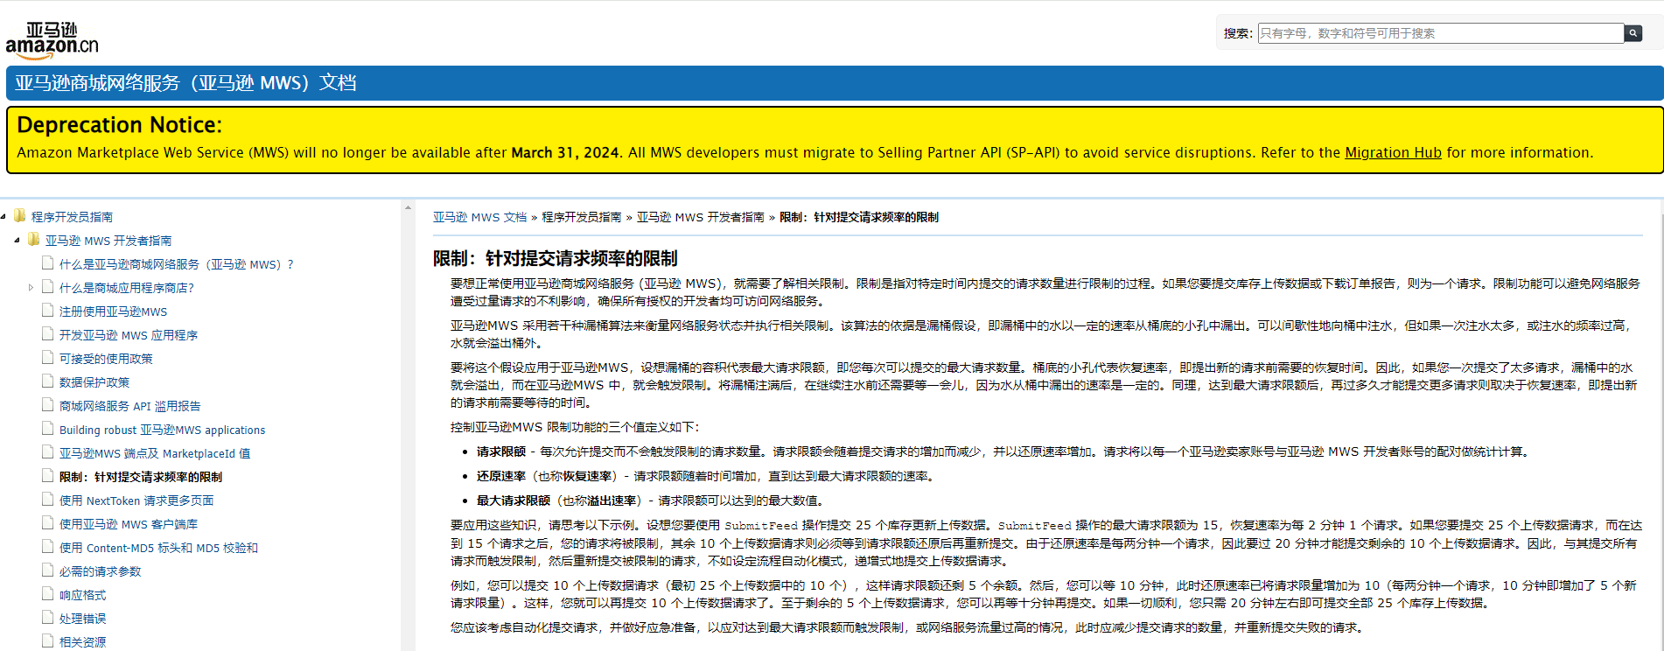Click page icon beside 处理错误
The width and height of the screenshot is (1664, 651).
(48, 617)
